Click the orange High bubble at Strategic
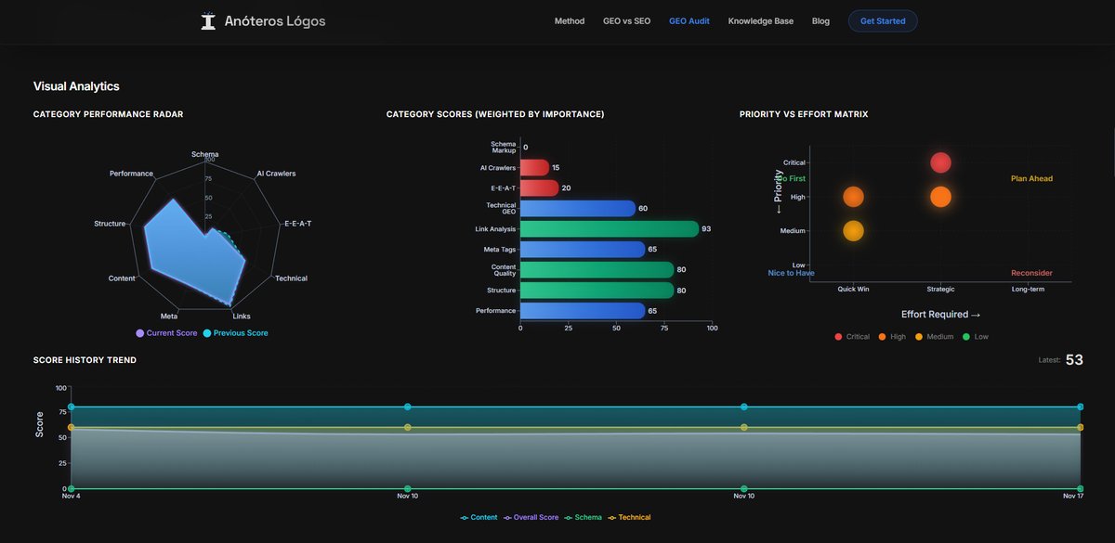1115x543 pixels. pyautogui.click(x=940, y=197)
